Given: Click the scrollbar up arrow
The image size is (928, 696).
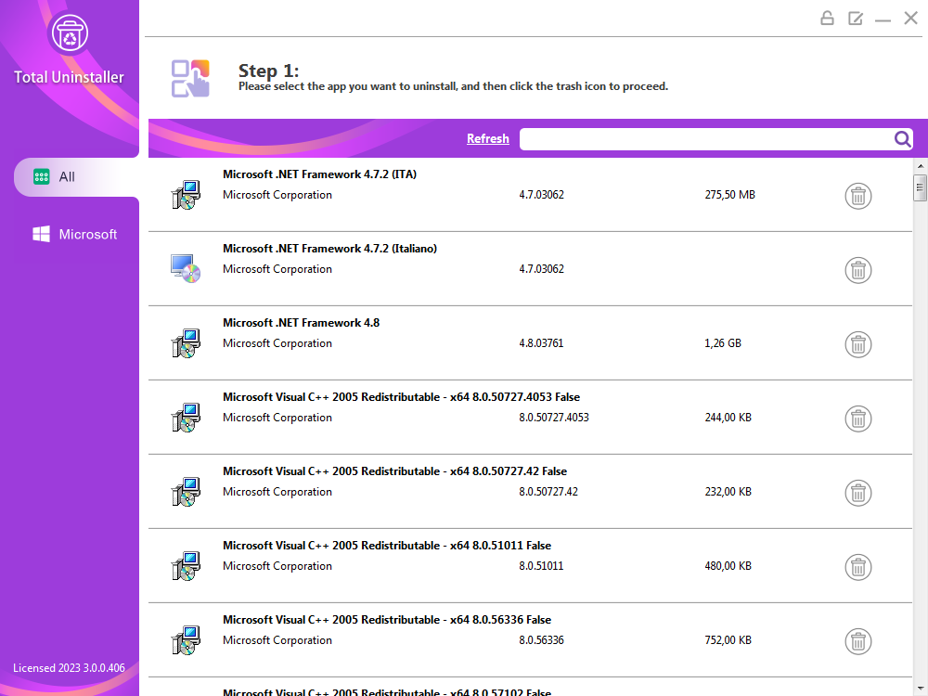Looking at the screenshot, I should (x=921, y=166).
